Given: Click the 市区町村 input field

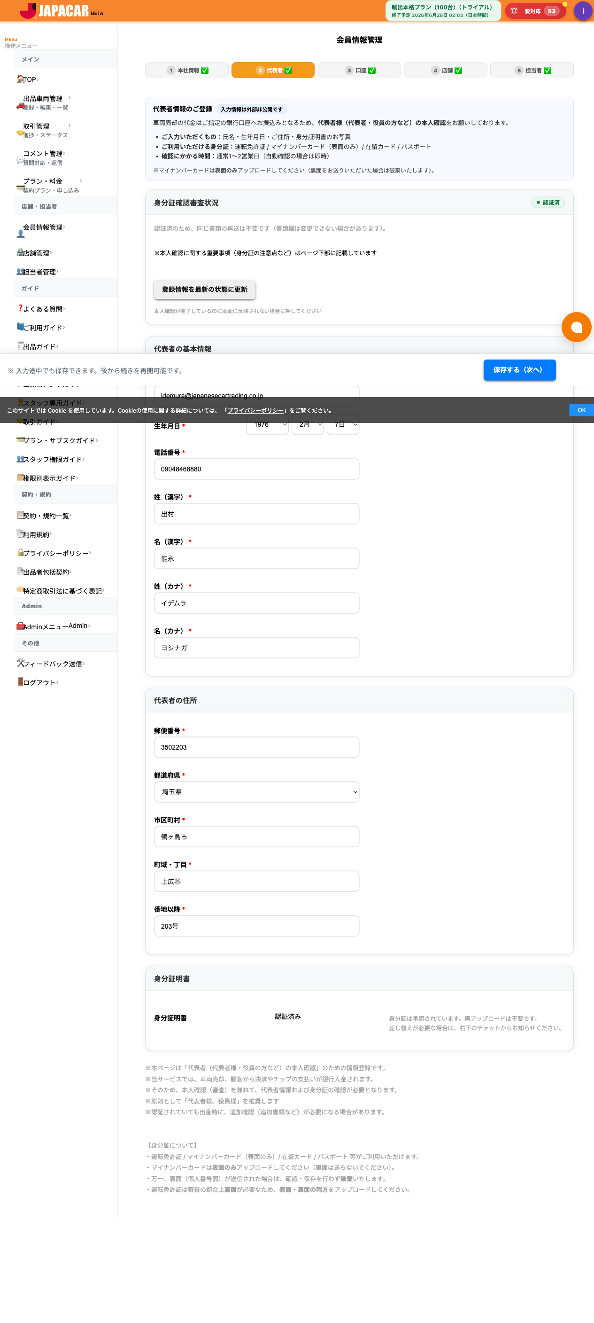Looking at the screenshot, I should [x=256, y=837].
